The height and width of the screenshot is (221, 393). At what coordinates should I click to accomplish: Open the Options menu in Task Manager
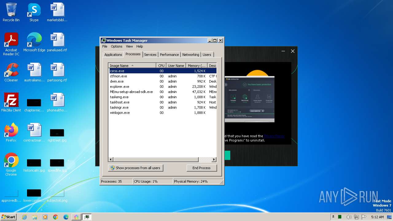pos(117,46)
